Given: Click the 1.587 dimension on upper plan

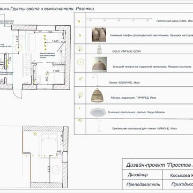Looking at the screenshot, I should point(55,41).
